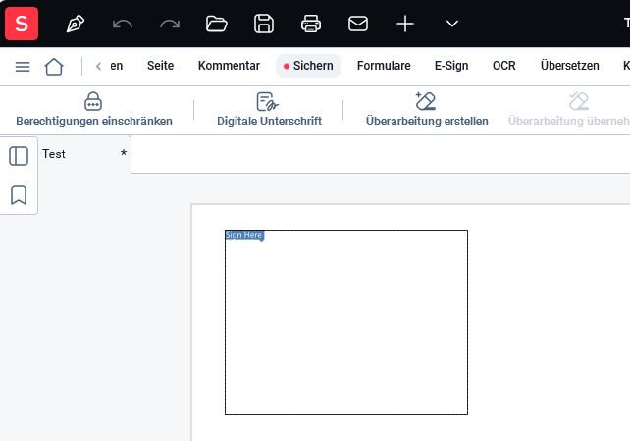
Task: Redo the last undone action
Action: (170, 24)
